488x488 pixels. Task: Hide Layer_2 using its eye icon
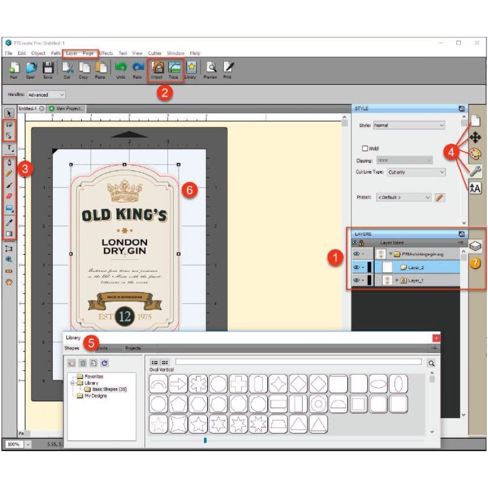click(x=357, y=267)
